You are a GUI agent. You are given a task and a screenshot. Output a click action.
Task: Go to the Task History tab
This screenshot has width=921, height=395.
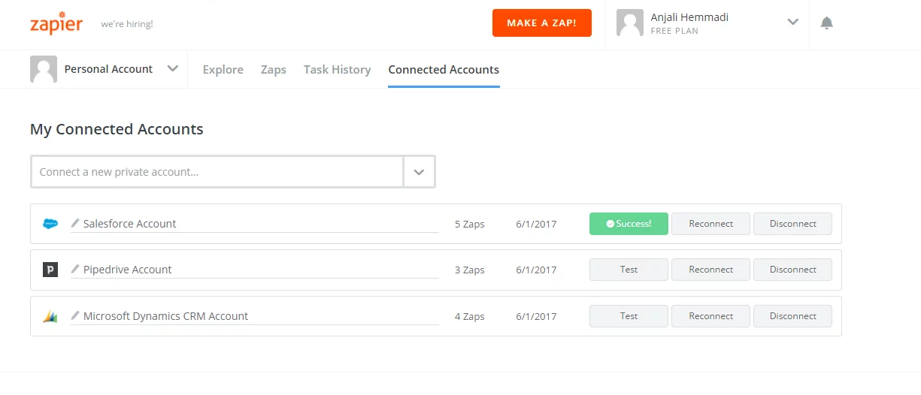pos(338,70)
